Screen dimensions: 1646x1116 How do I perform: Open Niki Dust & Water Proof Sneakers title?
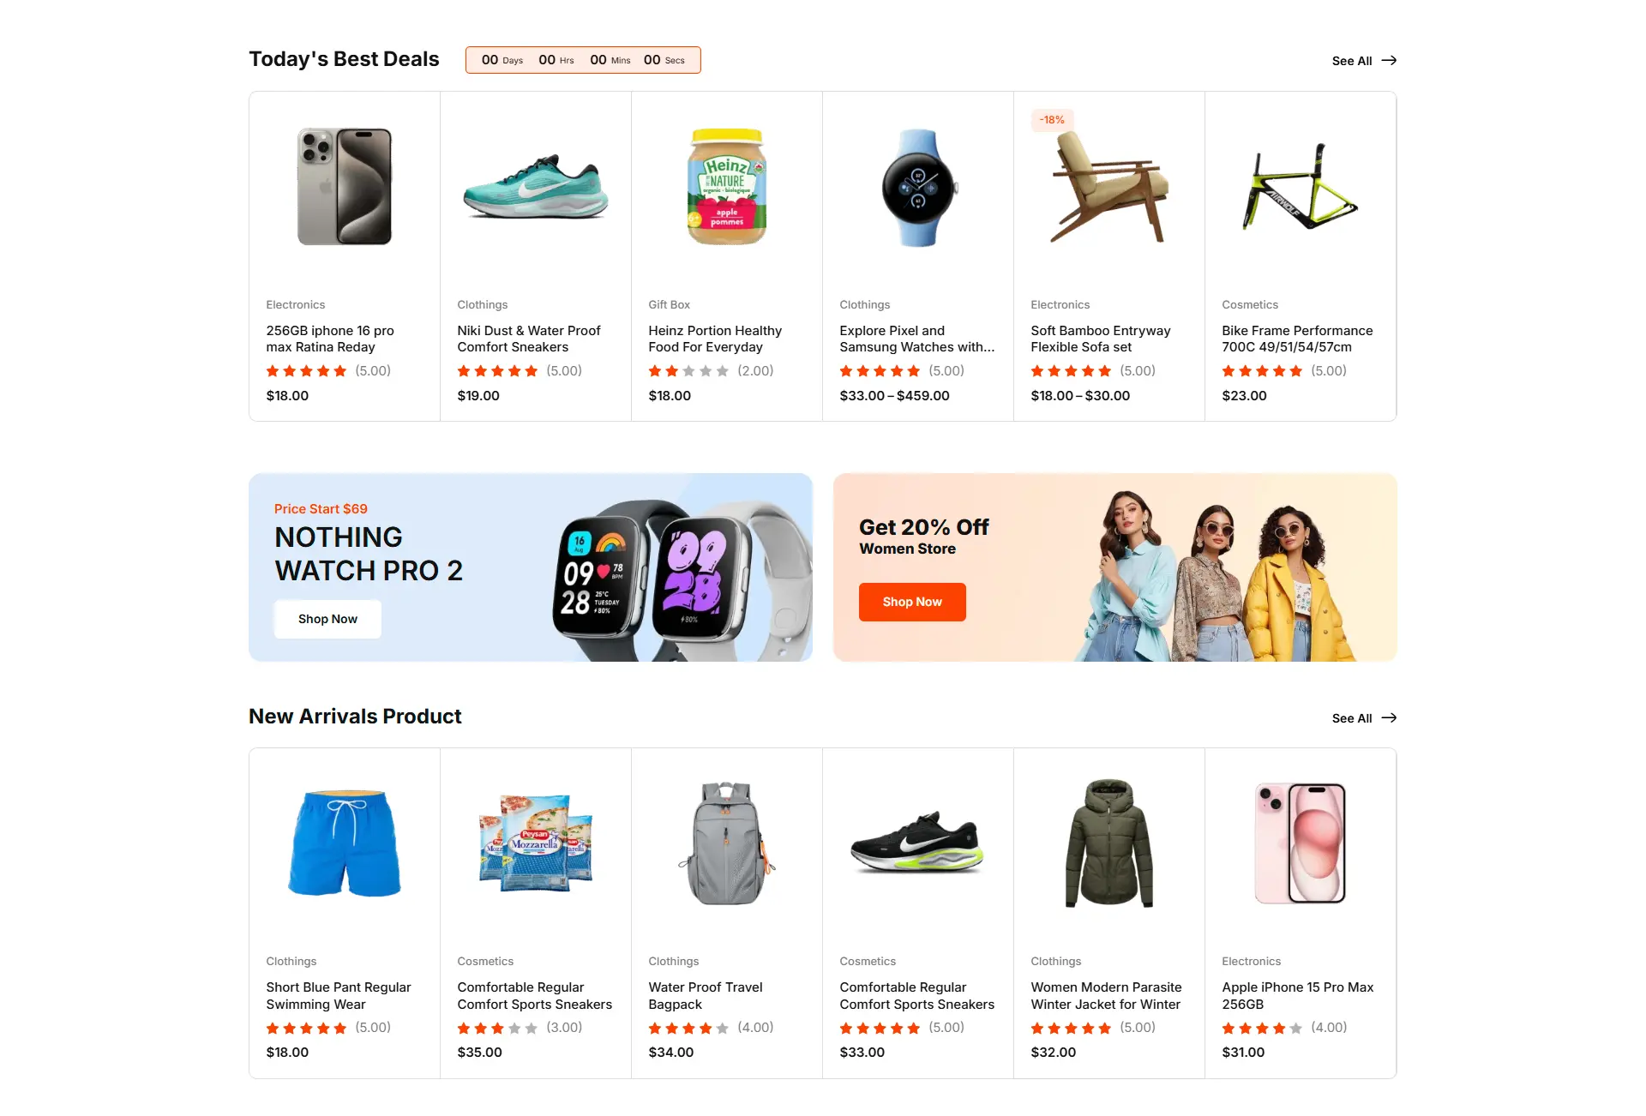(529, 339)
